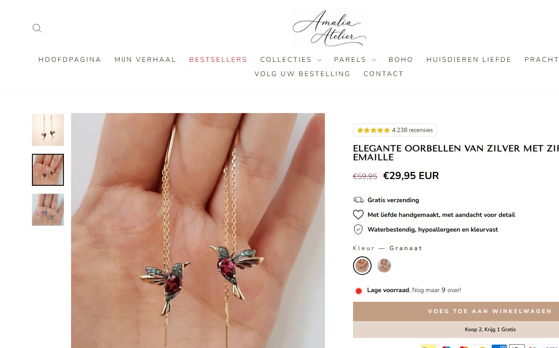Image resolution: width=559 pixels, height=348 pixels.
Task: Open the search magnifier icon
Action: [37, 28]
